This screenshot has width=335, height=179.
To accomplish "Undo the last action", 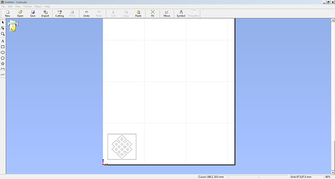I will tap(86, 14).
